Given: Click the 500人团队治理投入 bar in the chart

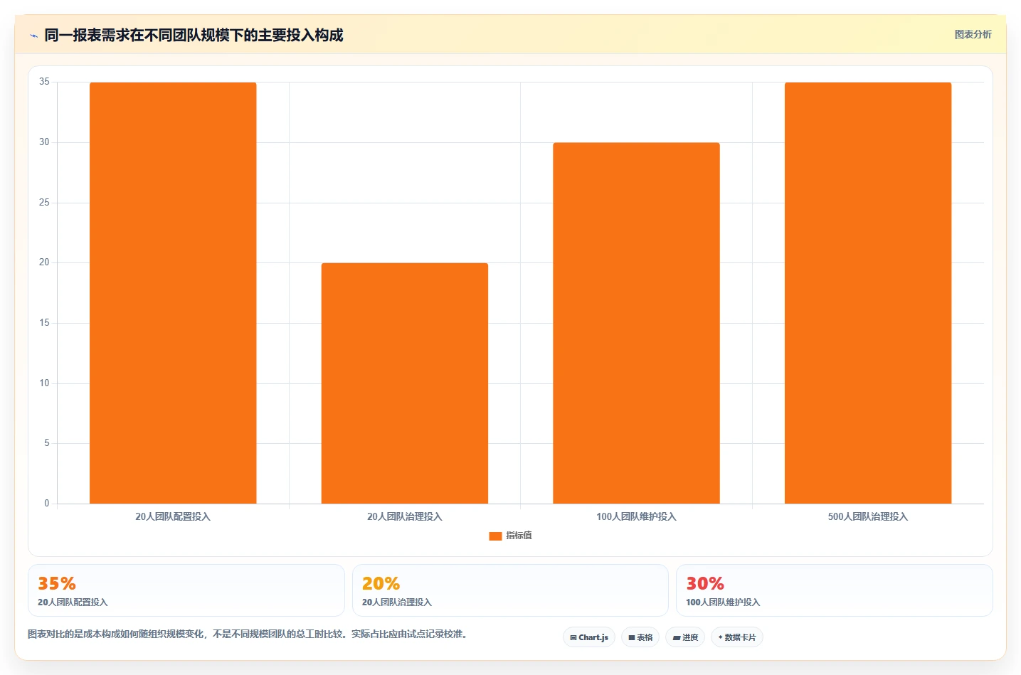Looking at the screenshot, I should click(868, 293).
